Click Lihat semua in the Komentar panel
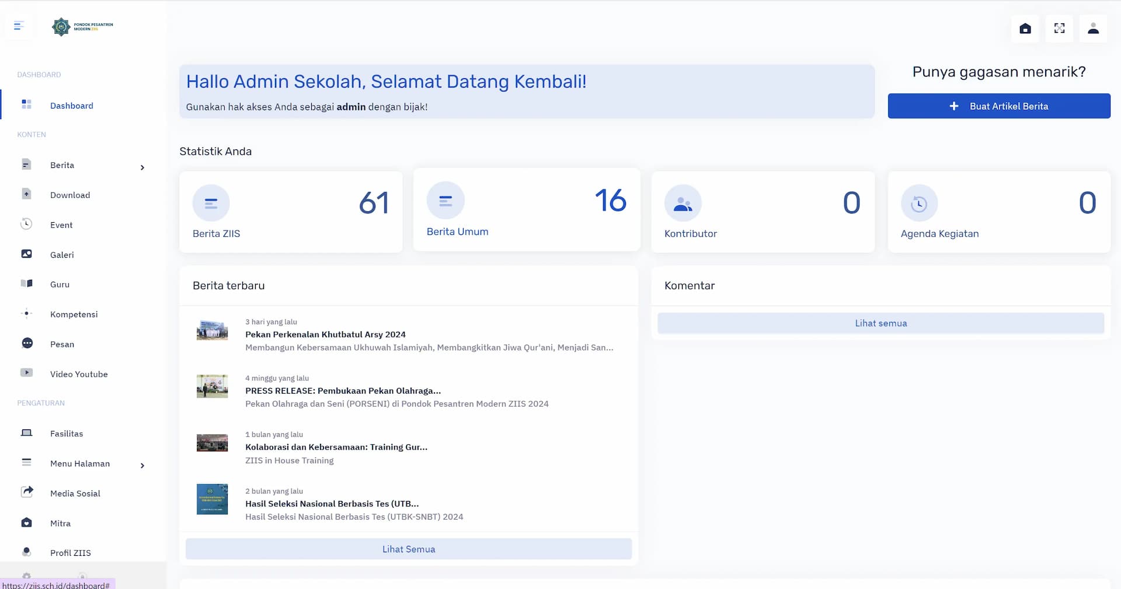This screenshot has width=1121, height=589. 880,323
